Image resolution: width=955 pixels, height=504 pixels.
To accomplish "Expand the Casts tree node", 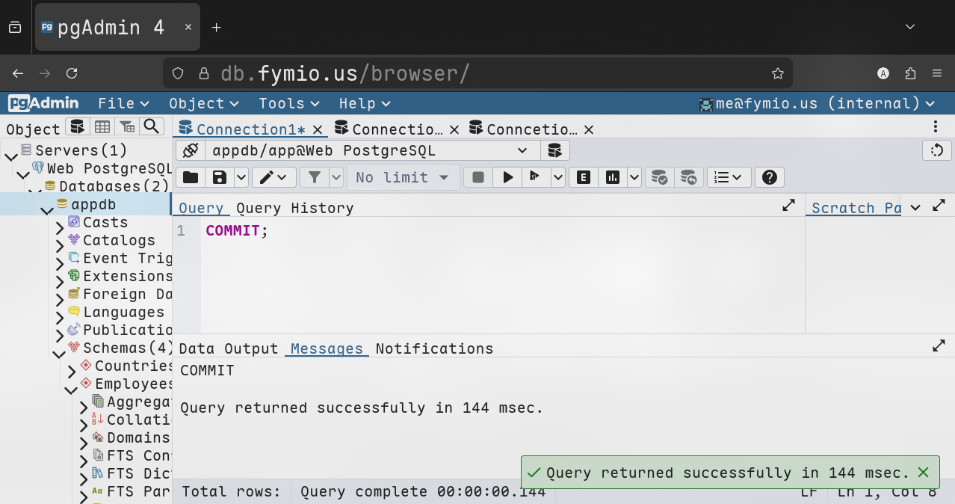I will click(60, 224).
